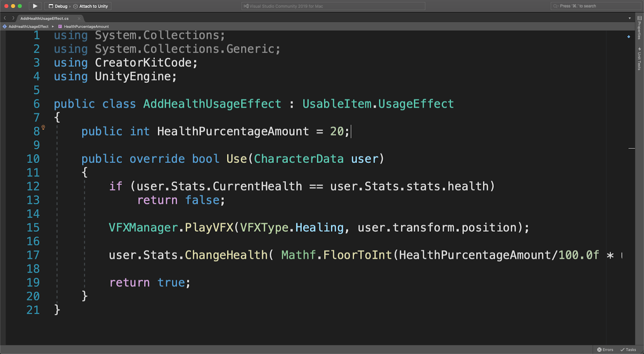Open the Unit Tests side panel

639,59
